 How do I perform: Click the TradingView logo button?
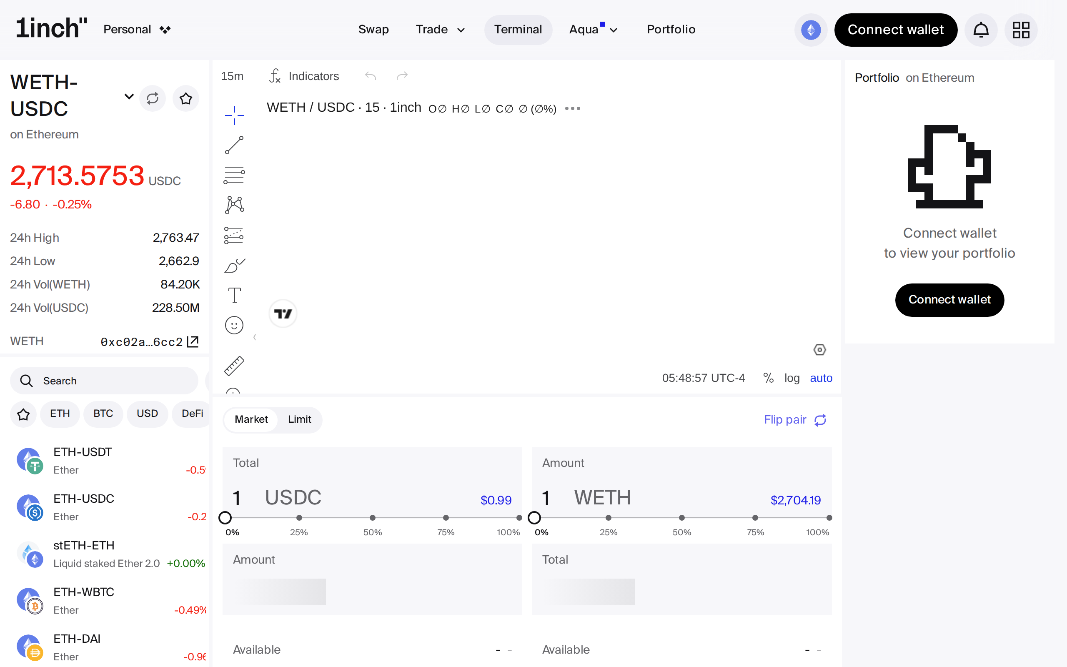tap(283, 313)
